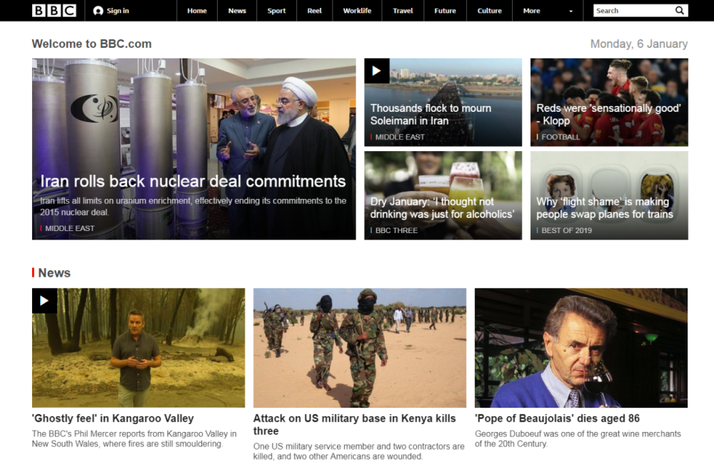The width and height of the screenshot is (714, 464).
Task: Click the BBC logo
Action: pos(54,11)
